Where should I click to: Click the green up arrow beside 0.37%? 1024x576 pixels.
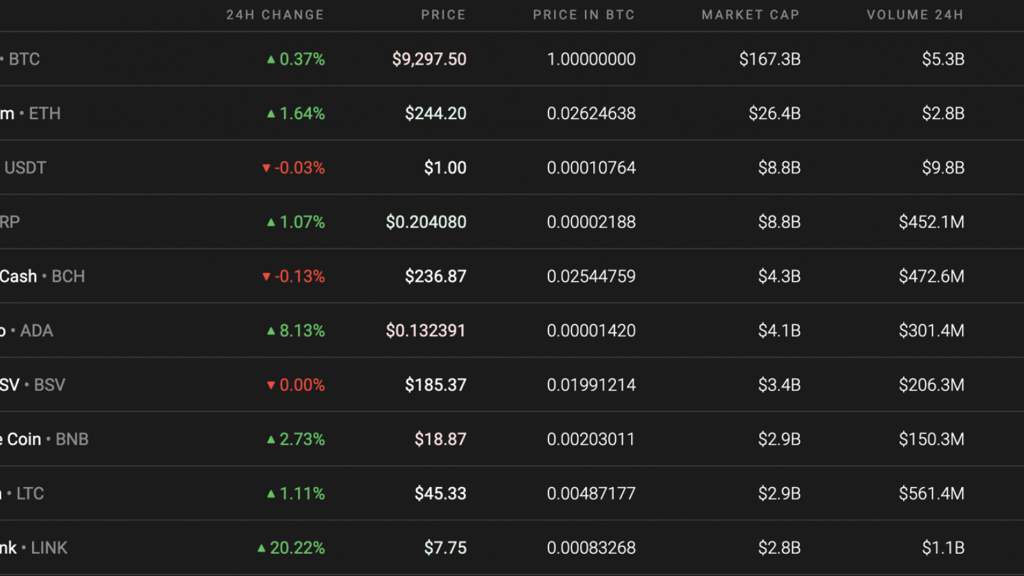(x=271, y=60)
